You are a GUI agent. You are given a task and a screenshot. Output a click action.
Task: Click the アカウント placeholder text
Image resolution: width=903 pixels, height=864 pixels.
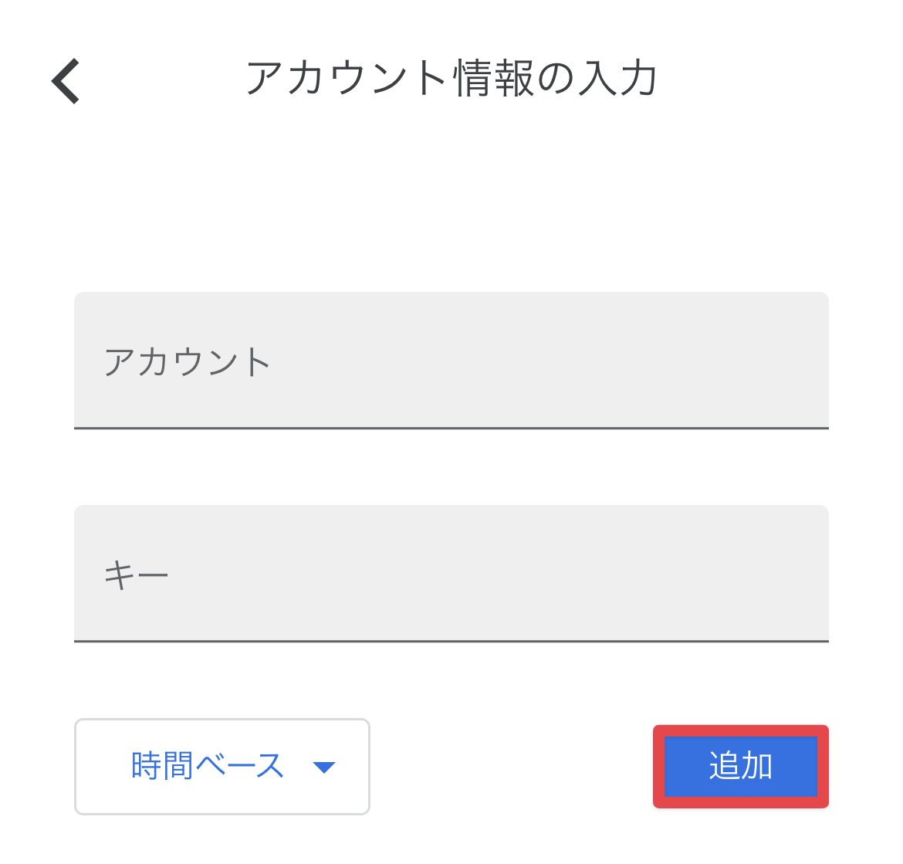pos(188,362)
